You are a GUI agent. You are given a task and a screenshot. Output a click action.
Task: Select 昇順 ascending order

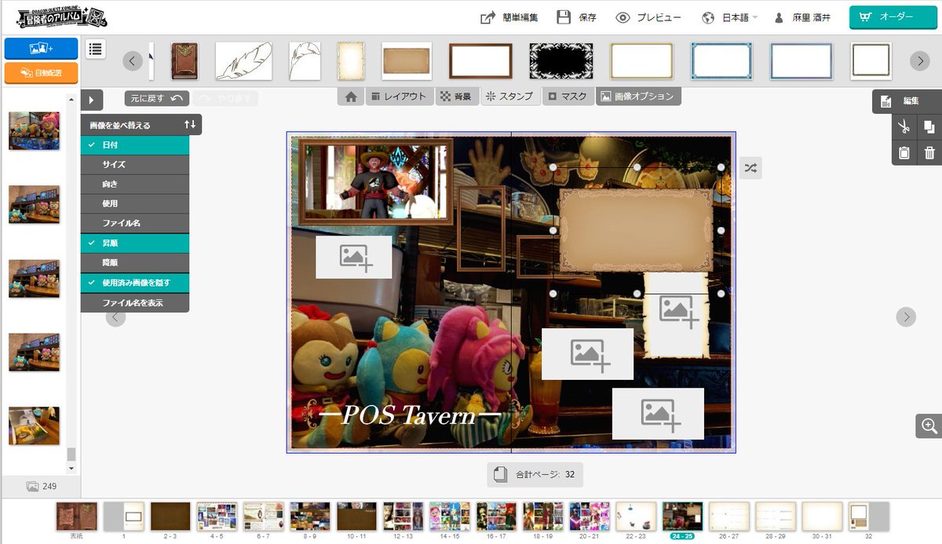[135, 243]
